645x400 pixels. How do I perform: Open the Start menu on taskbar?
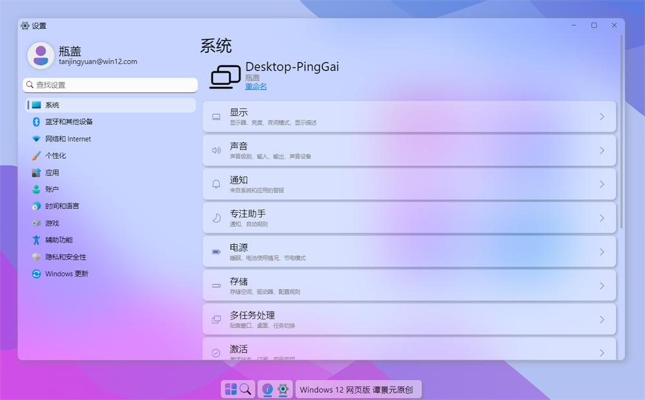click(x=230, y=389)
